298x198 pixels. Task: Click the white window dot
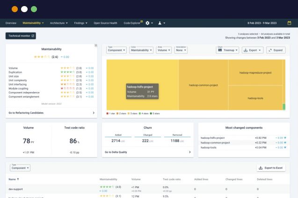[x=24, y=9]
